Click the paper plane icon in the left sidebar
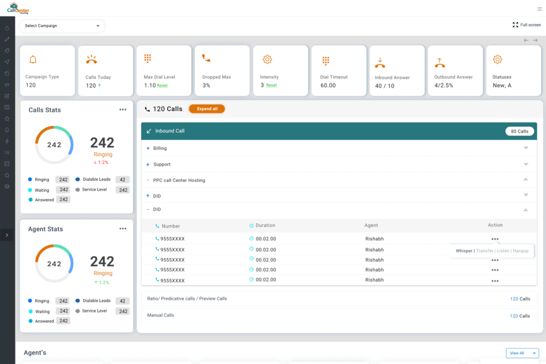Screen dimensions: 546x364 click(x=7, y=61)
